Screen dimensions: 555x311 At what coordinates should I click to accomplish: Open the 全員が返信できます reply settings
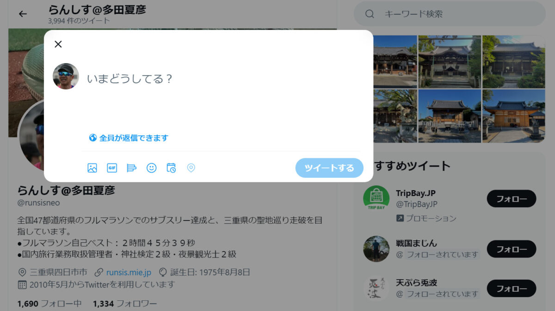pos(128,138)
